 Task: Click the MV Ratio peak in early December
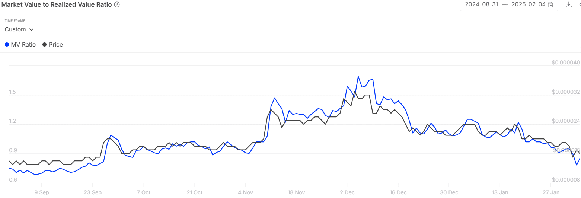coord(358,76)
